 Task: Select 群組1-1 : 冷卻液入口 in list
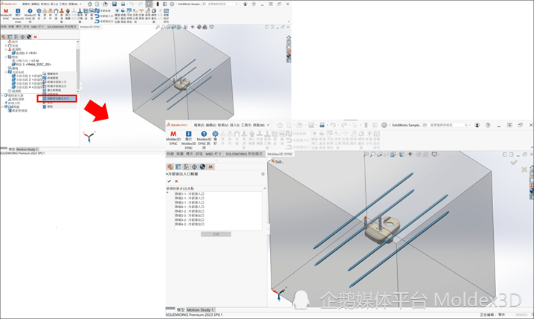pos(190,194)
